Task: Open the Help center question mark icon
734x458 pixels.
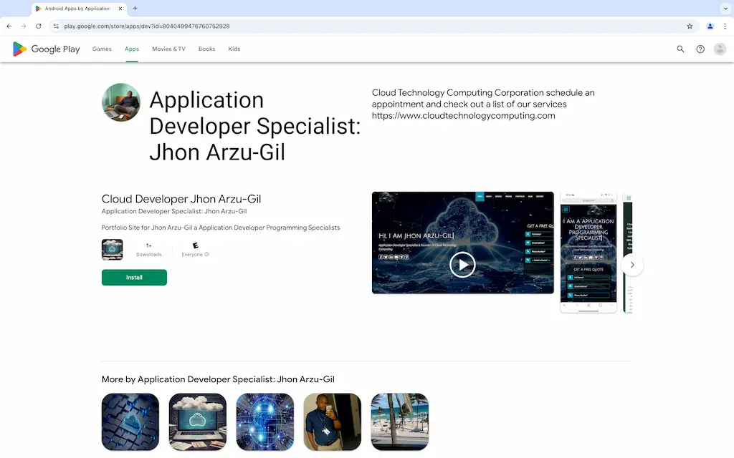Action: tap(700, 49)
